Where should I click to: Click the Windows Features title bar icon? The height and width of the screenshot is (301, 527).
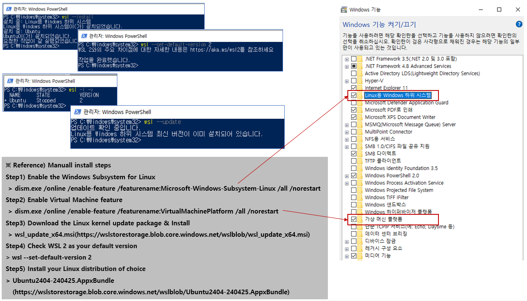(x=344, y=9)
